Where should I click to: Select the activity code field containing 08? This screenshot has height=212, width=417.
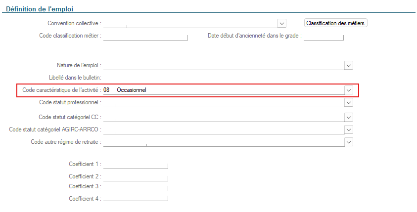pyautogui.click(x=108, y=90)
